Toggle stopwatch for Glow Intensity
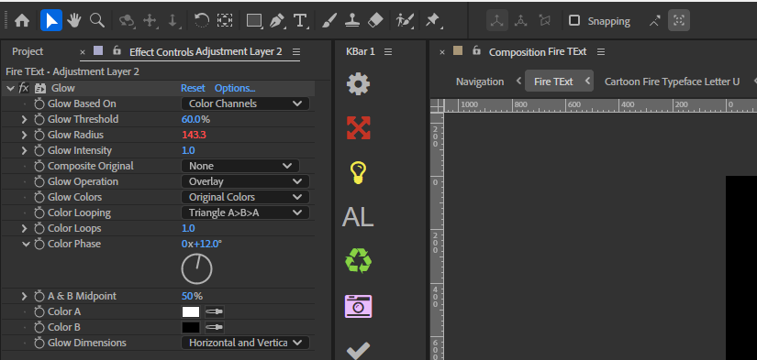Viewport: 757px width, 360px height. (x=39, y=150)
